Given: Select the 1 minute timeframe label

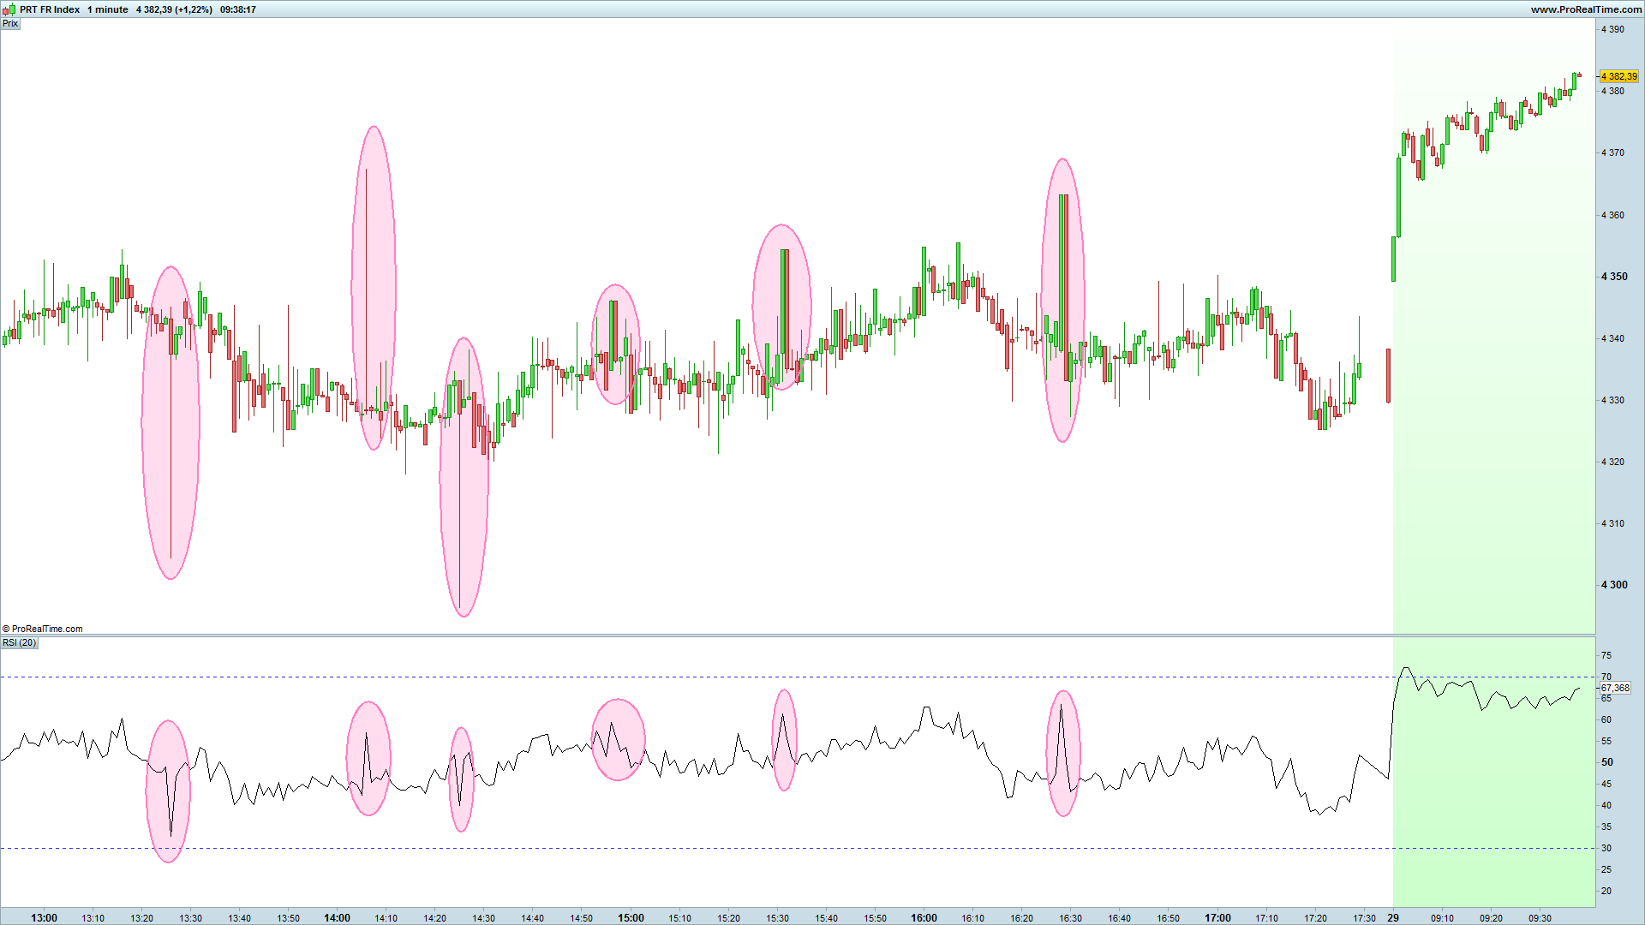Looking at the screenshot, I should point(107,9).
